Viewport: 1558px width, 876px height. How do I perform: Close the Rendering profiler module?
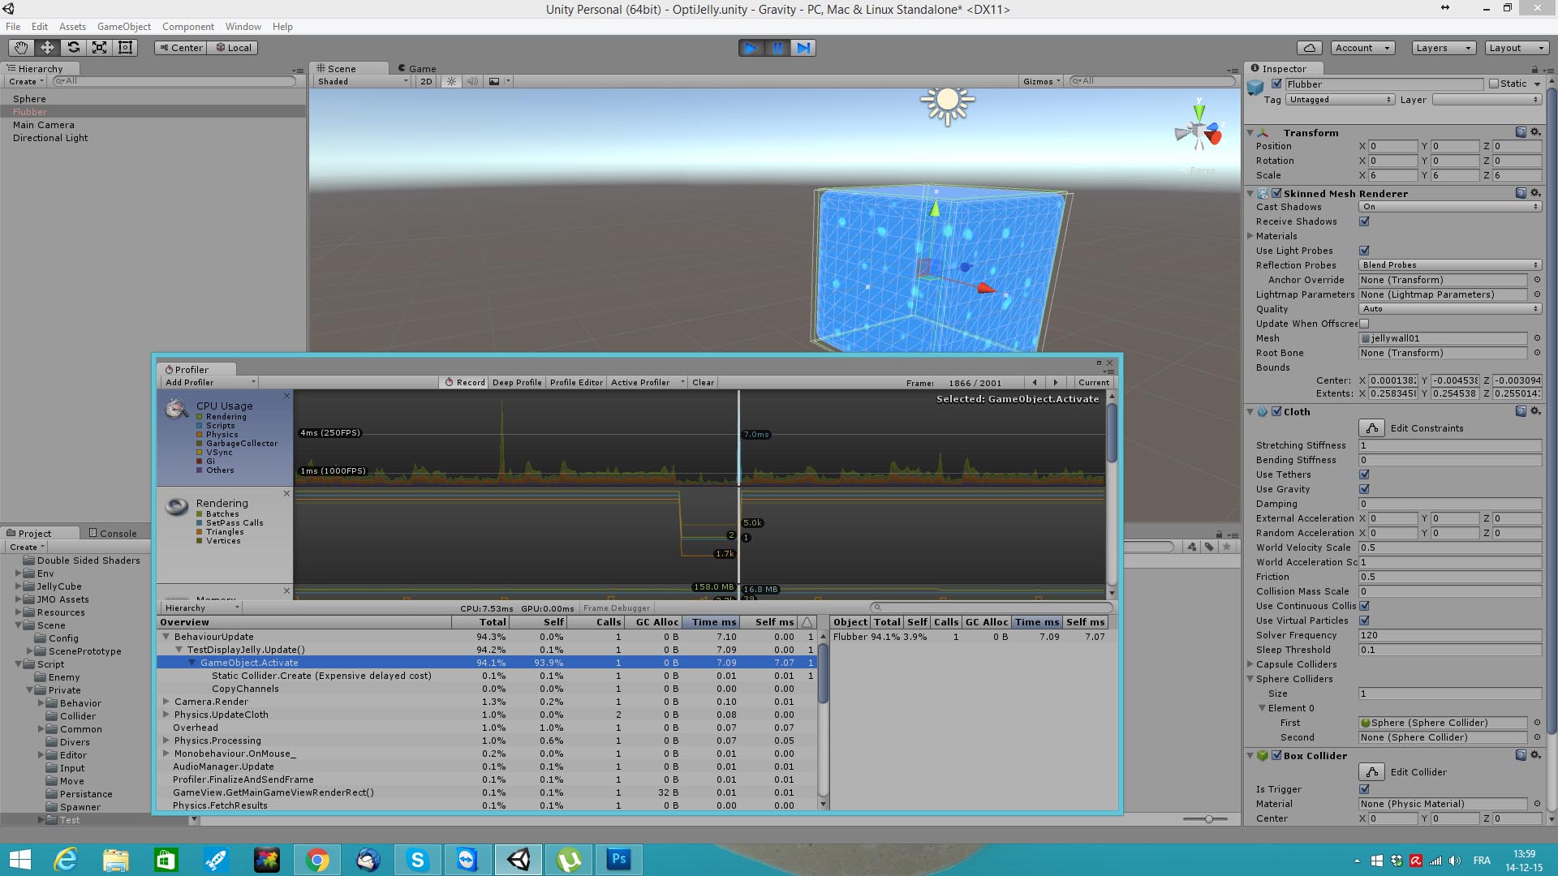point(286,493)
